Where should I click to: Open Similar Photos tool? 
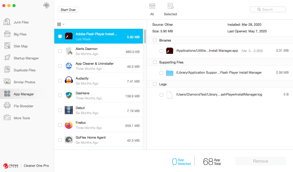point(7,82)
